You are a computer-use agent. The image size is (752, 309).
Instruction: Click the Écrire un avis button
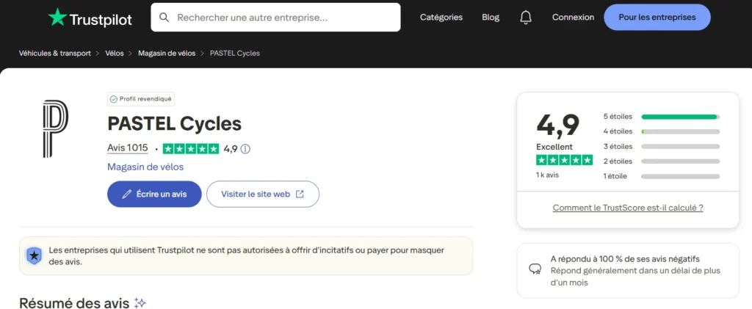click(154, 194)
